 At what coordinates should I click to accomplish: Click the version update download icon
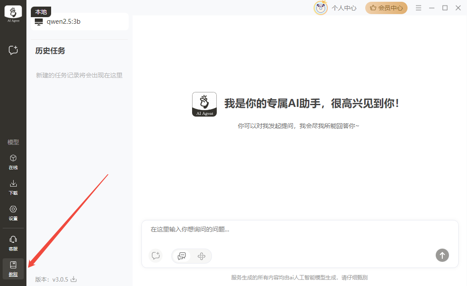click(74, 279)
